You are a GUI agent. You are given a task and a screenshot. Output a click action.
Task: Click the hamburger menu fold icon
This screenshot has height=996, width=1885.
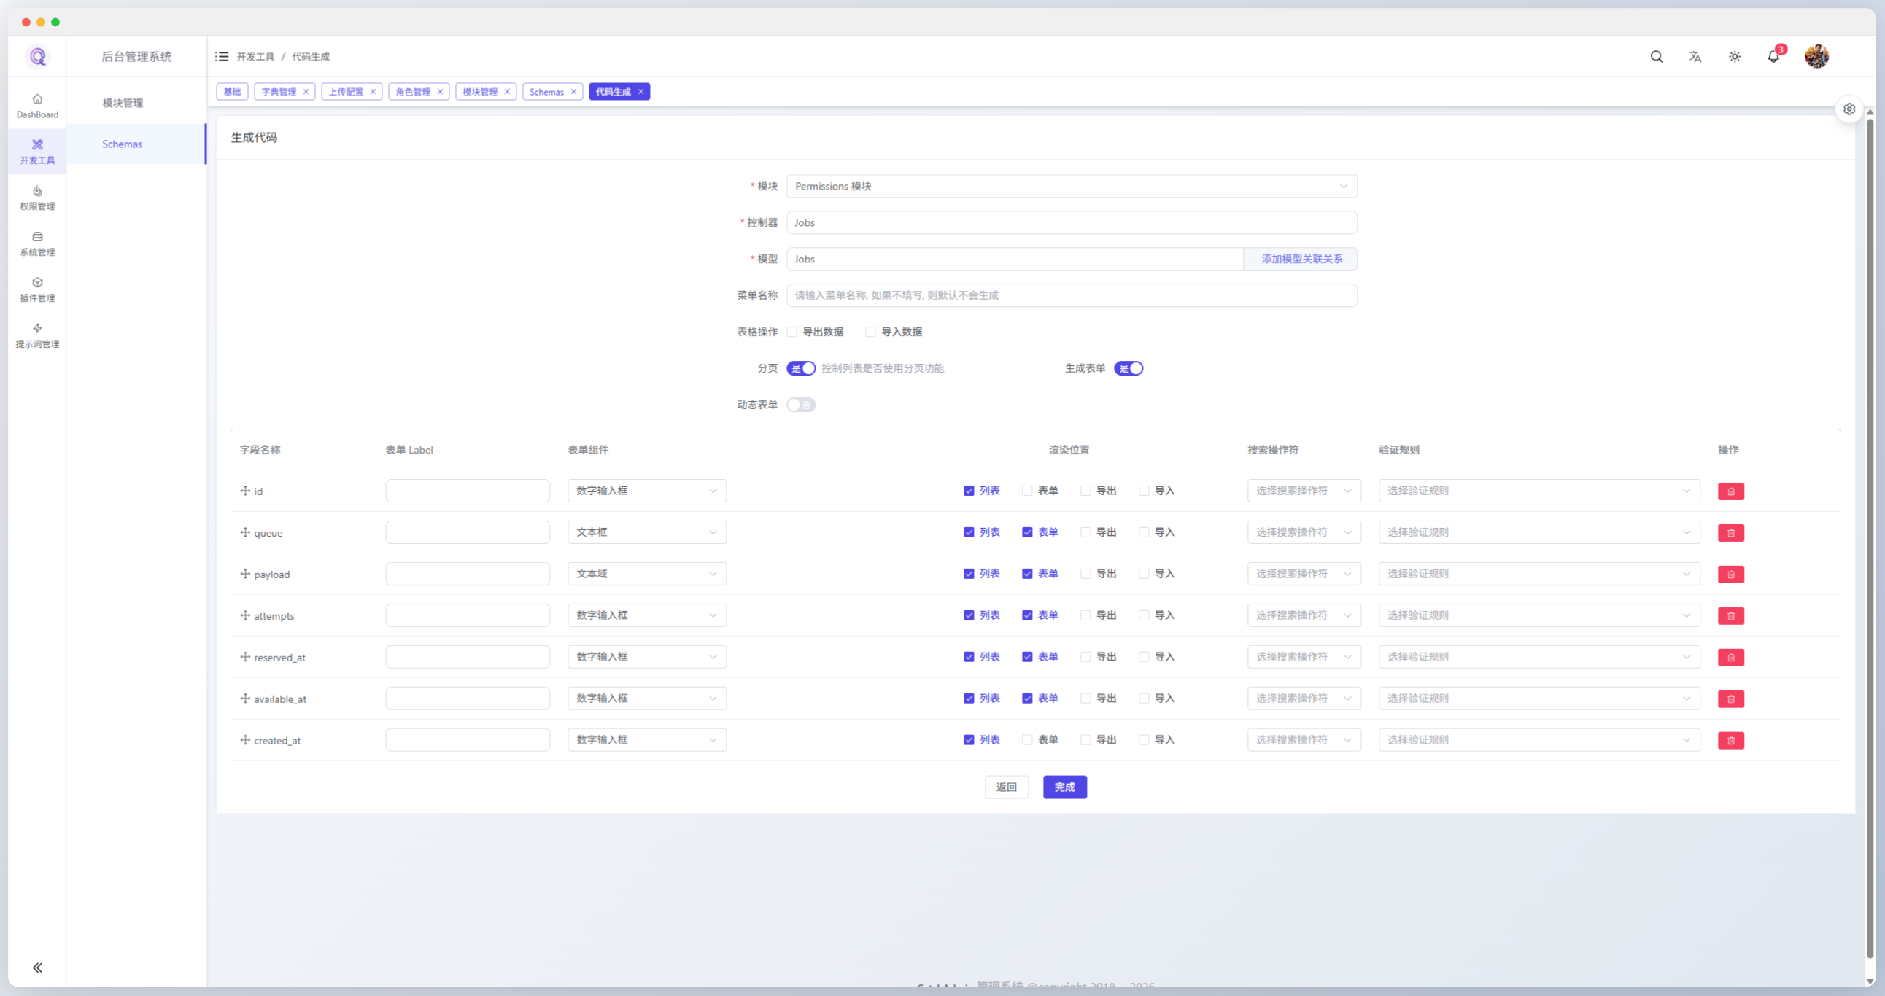point(222,56)
